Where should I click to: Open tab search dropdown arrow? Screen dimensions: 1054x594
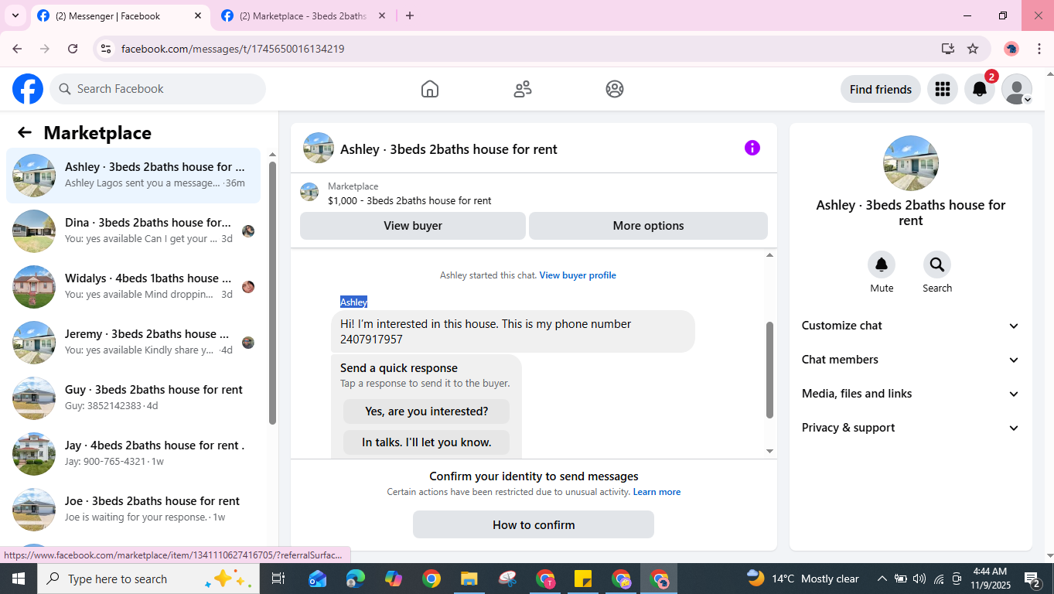[15, 15]
